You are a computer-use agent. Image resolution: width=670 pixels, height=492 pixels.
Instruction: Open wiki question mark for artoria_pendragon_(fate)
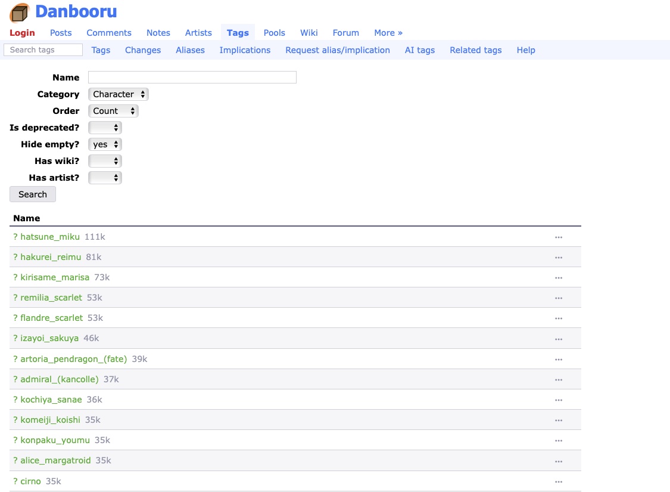[15, 359]
